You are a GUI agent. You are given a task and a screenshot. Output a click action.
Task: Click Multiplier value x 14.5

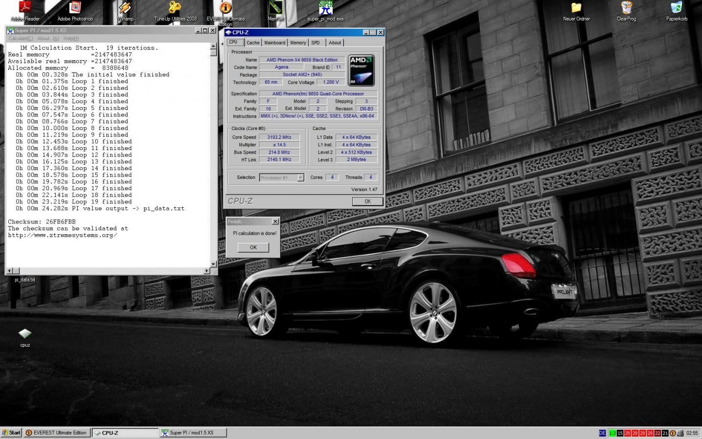(x=279, y=145)
